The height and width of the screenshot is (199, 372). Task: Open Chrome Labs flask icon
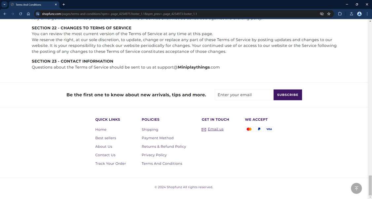352,14
